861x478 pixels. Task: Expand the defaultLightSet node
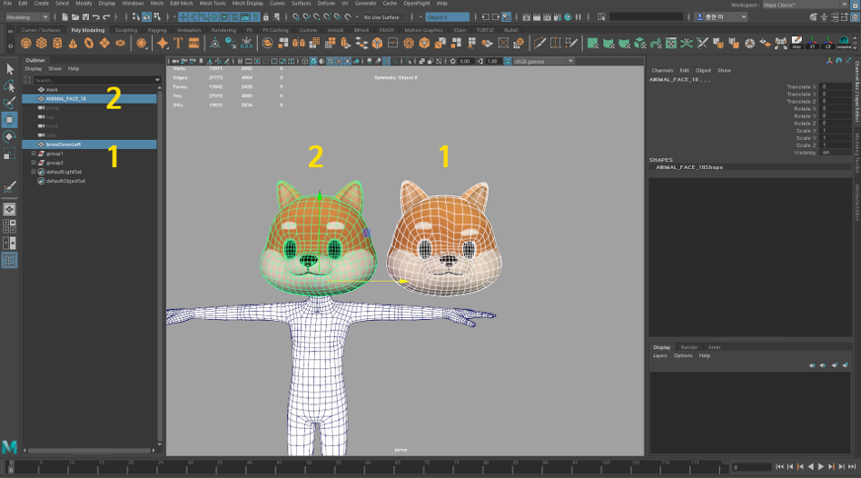coord(34,172)
